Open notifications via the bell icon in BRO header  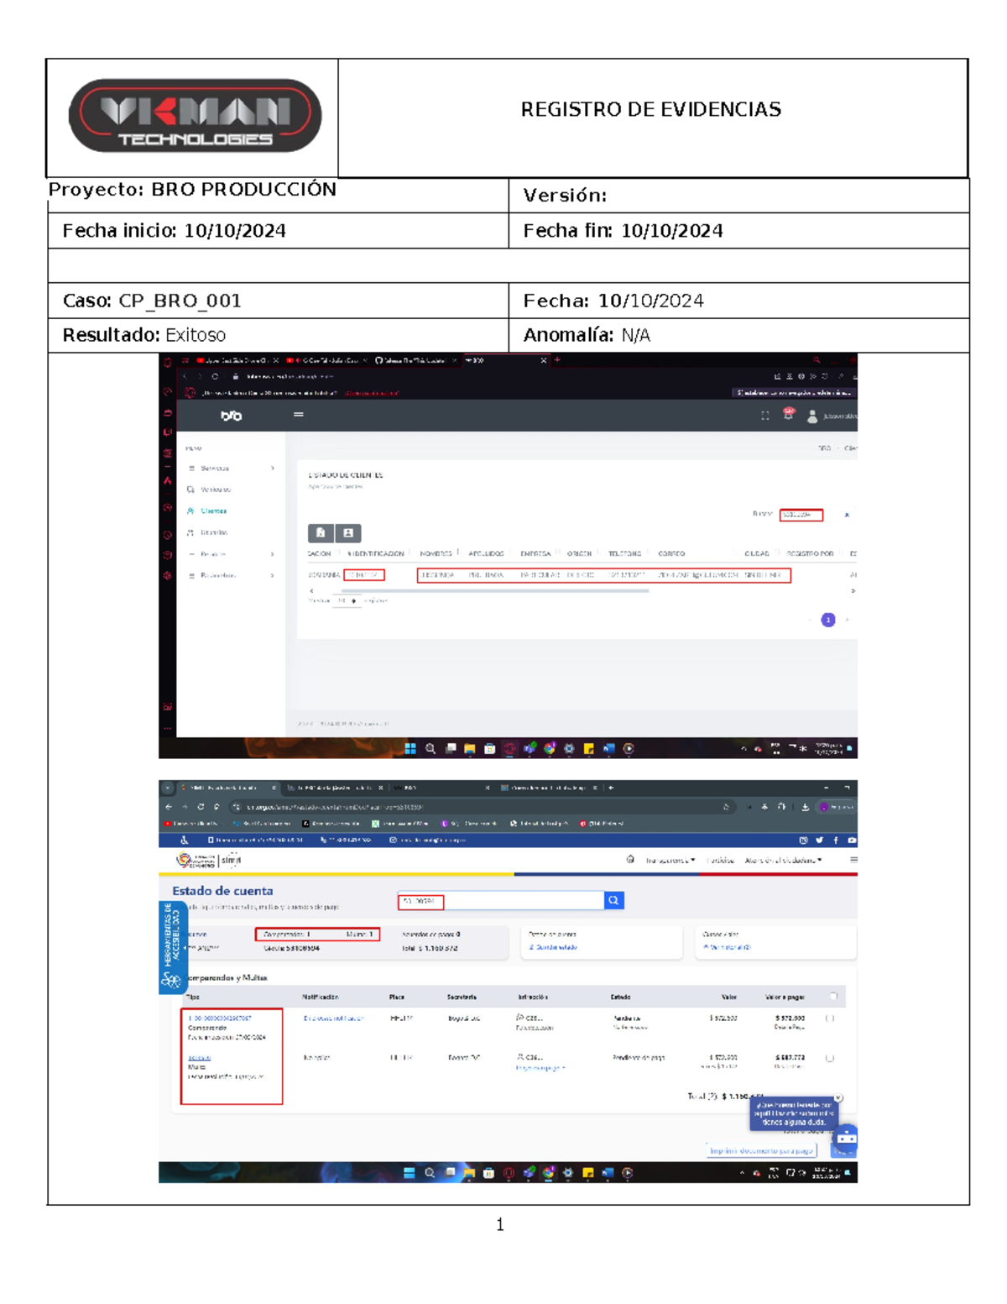[789, 414]
